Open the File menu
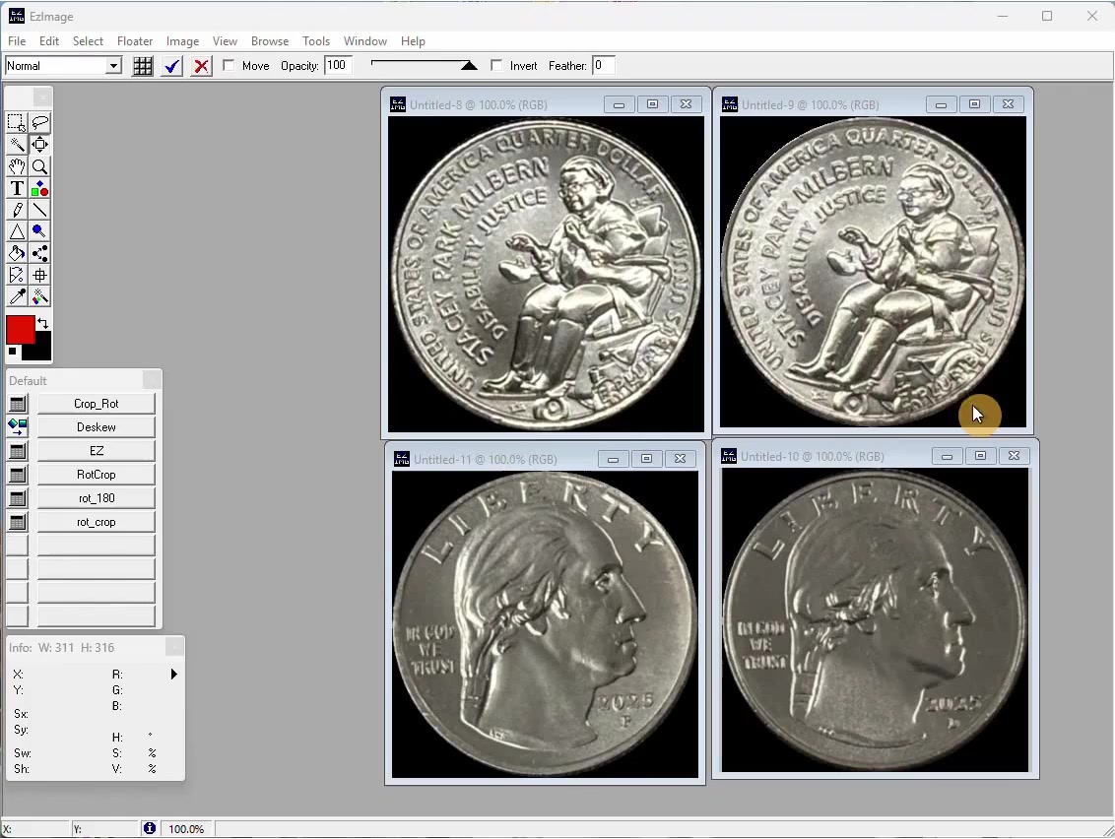 click(x=17, y=41)
